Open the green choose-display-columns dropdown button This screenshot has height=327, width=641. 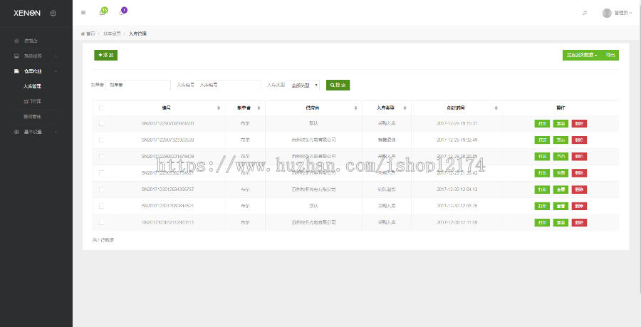[x=582, y=55]
